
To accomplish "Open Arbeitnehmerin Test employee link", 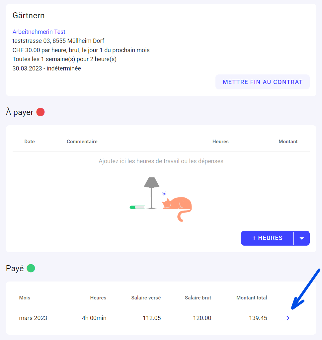I will click(39, 32).
